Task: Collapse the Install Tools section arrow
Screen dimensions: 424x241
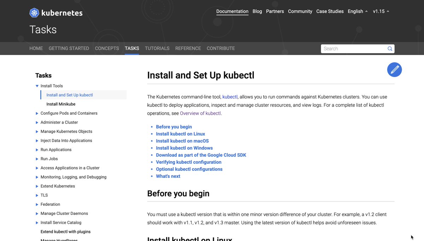Action: 37,86
